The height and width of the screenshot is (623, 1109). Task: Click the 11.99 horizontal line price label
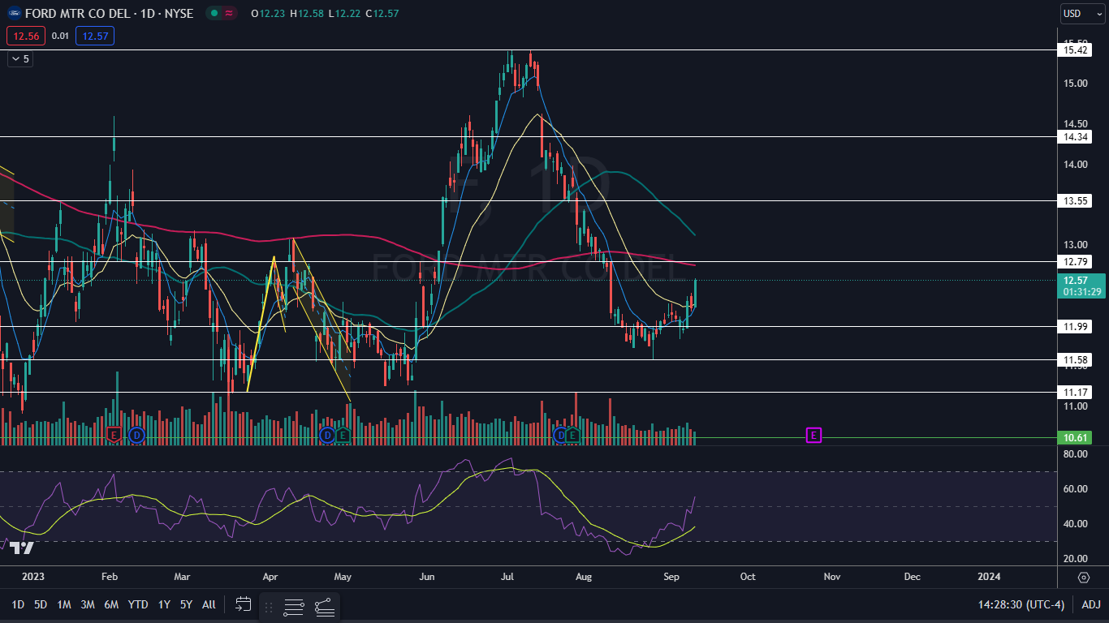tap(1076, 326)
